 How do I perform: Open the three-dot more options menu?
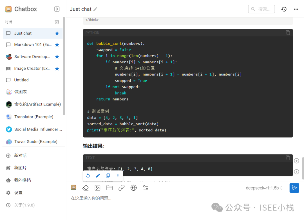296,9
